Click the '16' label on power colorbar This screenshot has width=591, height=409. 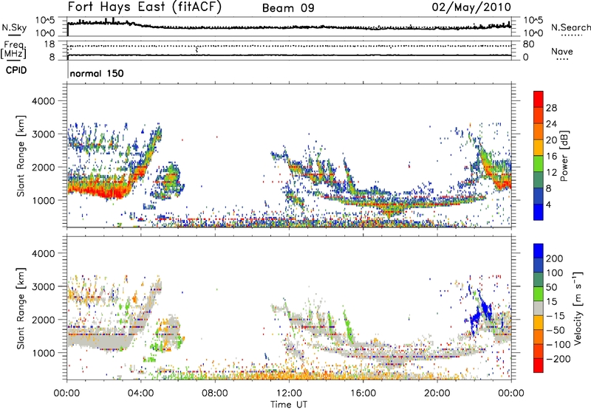pyautogui.click(x=551, y=157)
